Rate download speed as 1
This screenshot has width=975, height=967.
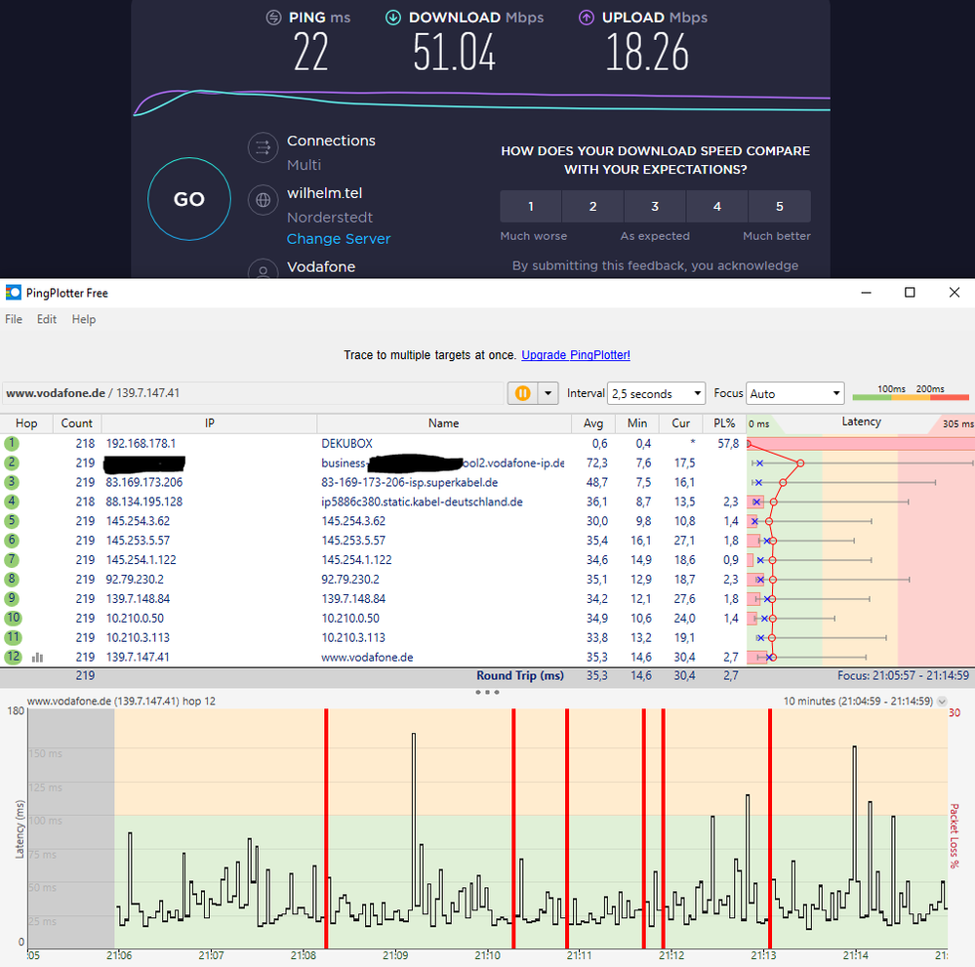(x=530, y=207)
